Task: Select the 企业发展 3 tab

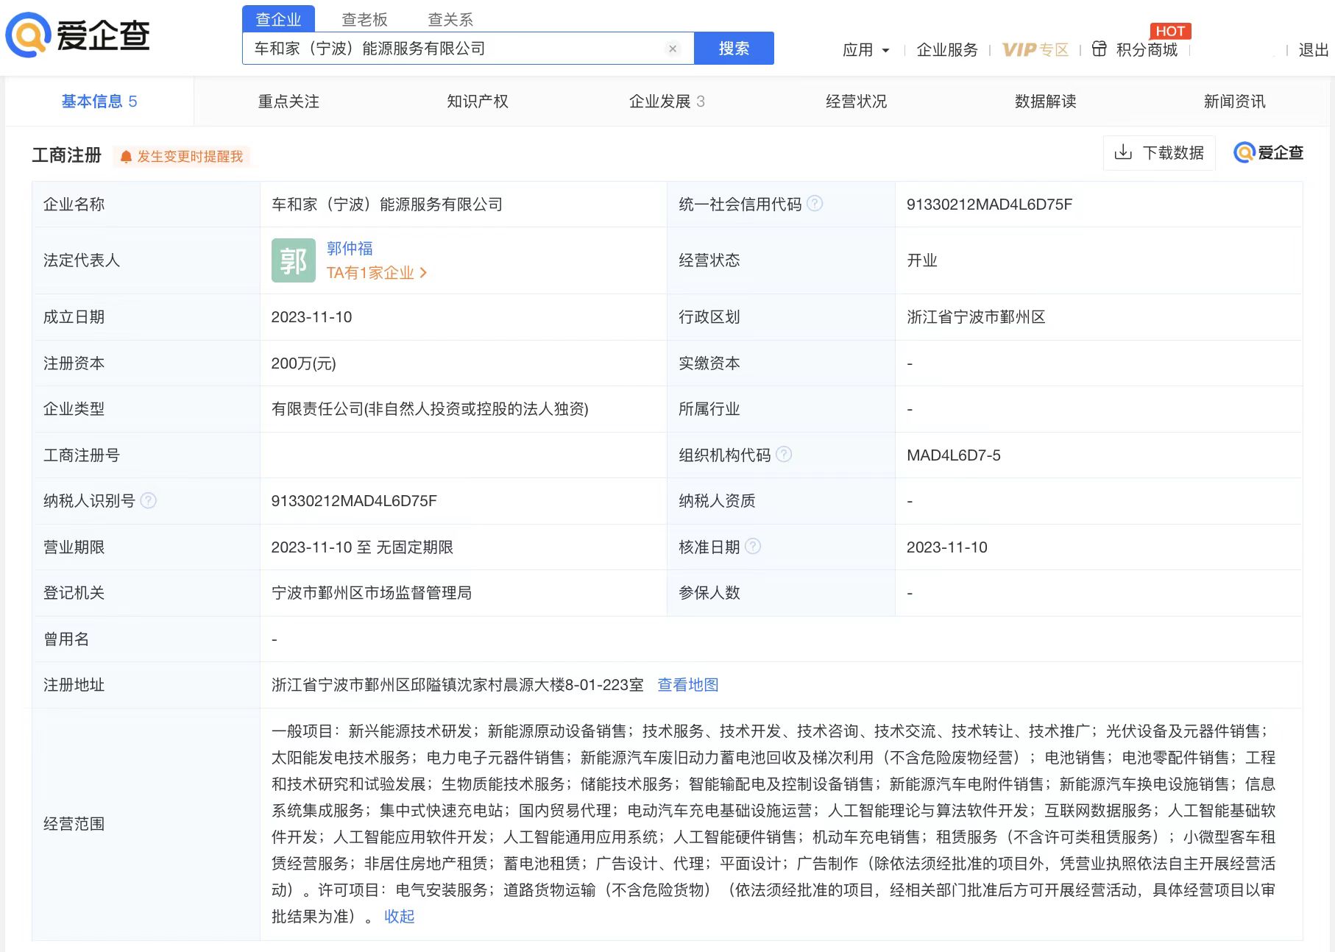Action: tap(667, 102)
